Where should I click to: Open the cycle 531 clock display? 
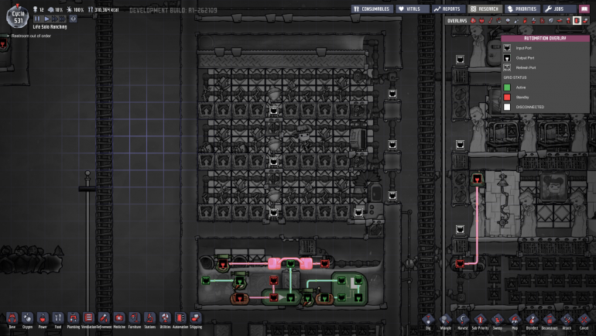point(18,17)
